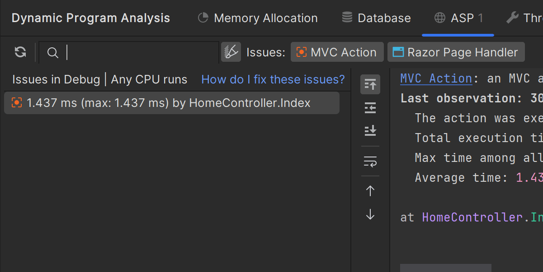The height and width of the screenshot is (272, 543).
Task: Open the Memory Allocation tab
Action: click(258, 18)
